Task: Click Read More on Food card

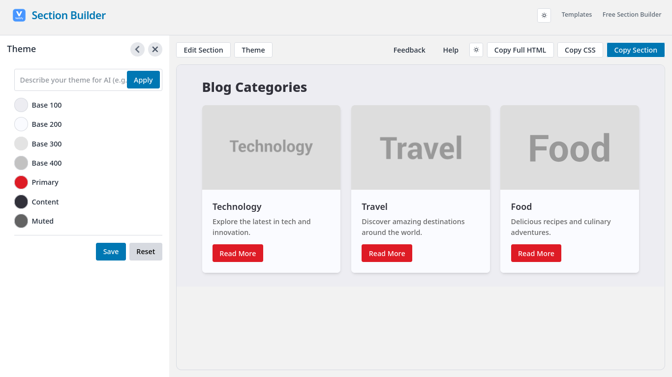Action: [x=536, y=253]
